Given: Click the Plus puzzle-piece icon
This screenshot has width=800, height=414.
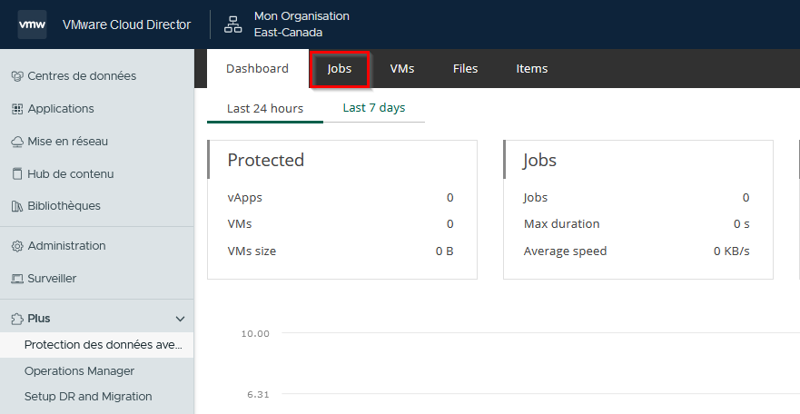Looking at the screenshot, I should click(17, 320).
